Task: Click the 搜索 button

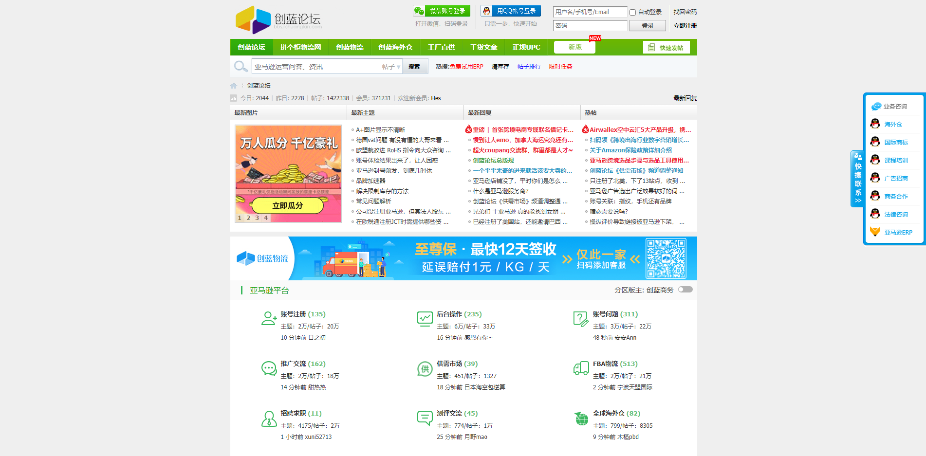Action: pyautogui.click(x=414, y=67)
